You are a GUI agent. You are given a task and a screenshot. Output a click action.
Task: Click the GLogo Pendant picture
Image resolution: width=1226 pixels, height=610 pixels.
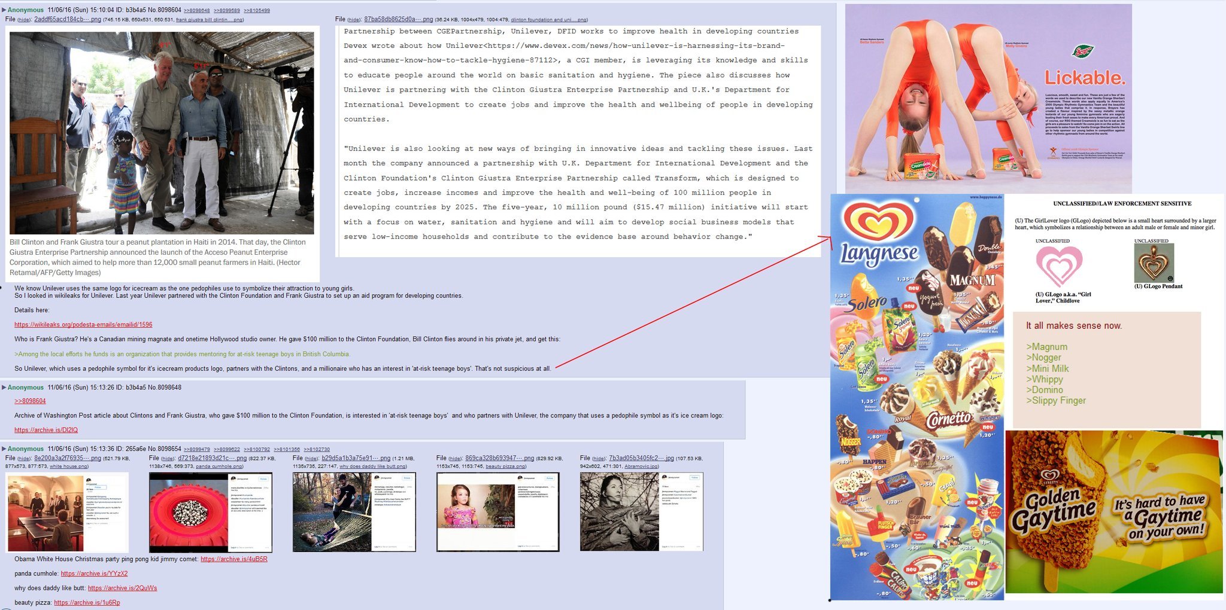point(1154,263)
